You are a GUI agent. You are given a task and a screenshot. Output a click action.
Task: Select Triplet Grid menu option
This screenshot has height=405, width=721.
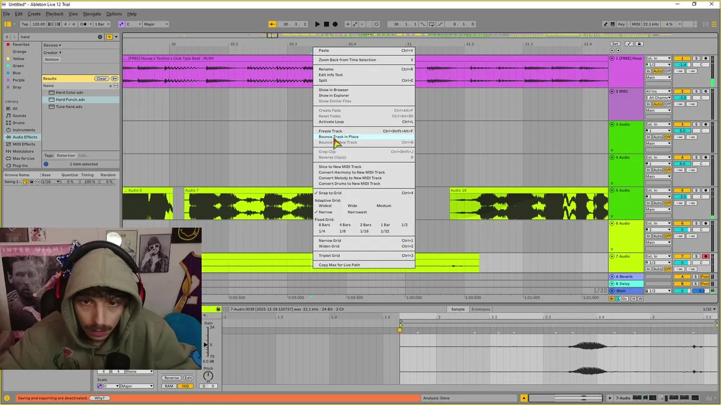pyautogui.click(x=364, y=255)
